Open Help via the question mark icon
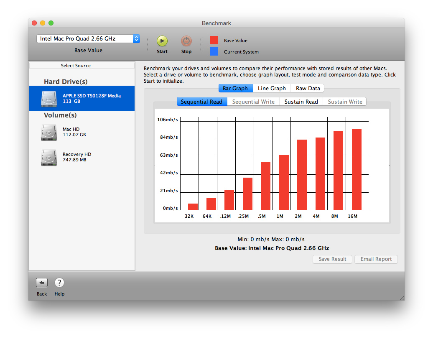Screen dimensions: 433x339 pyautogui.click(x=59, y=283)
